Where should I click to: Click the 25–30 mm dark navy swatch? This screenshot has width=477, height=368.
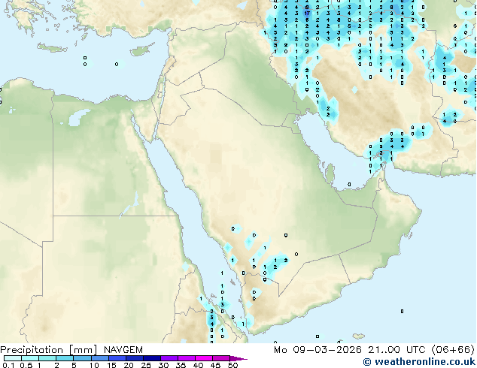(x=151, y=358)
